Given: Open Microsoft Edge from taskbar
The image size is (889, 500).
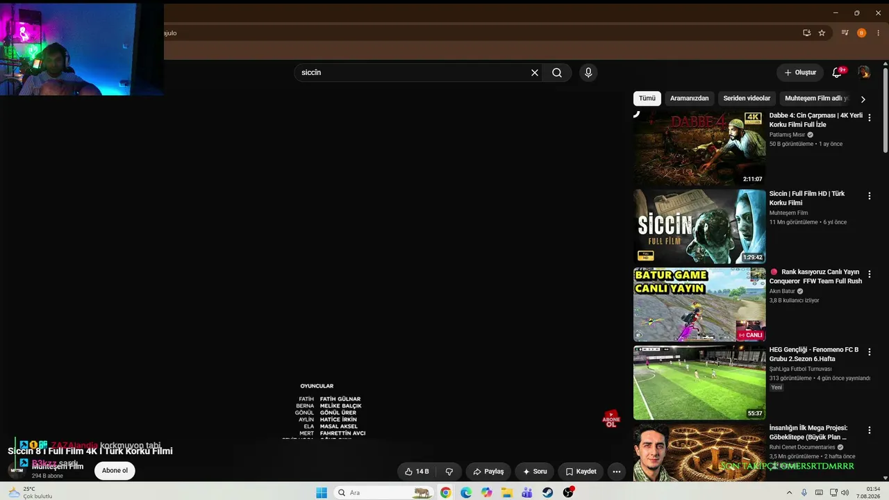Looking at the screenshot, I should (x=466, y=492).
